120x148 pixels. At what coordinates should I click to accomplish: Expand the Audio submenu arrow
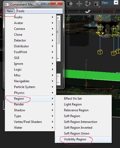[53, 17]
